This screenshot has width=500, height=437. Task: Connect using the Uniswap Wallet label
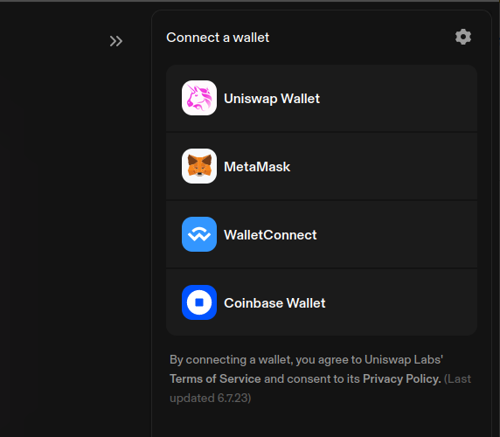(272, 99)
